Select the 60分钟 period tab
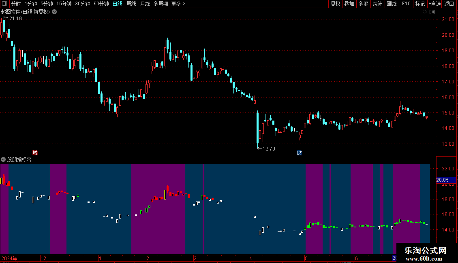This screenshot has width=458, height=263. point(101,4)
